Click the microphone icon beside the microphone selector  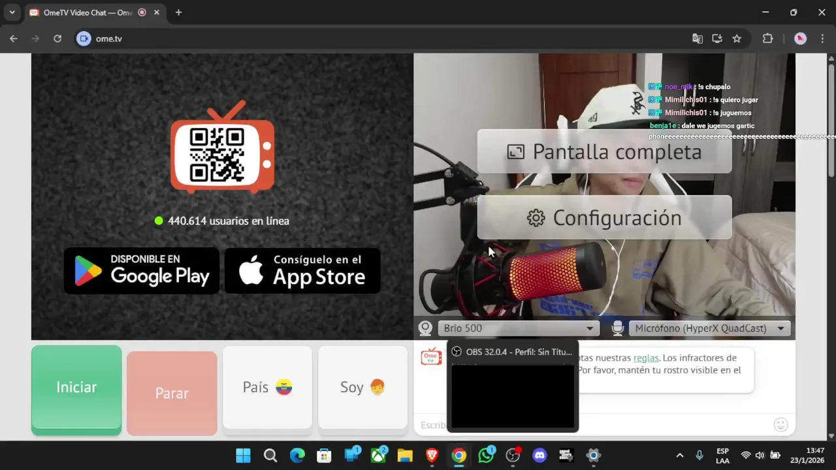click(x=617, y=328)
